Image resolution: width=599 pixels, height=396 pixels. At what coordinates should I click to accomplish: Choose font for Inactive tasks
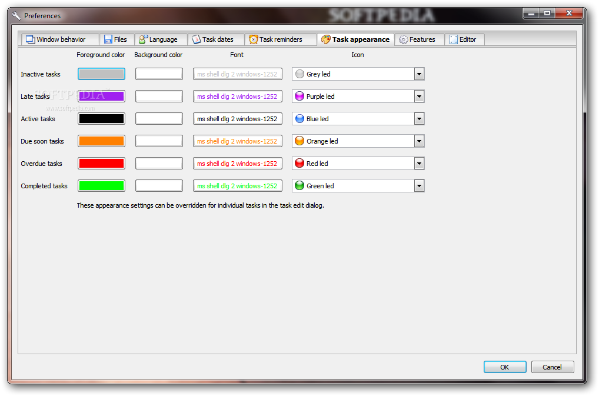tap(238, 74)
